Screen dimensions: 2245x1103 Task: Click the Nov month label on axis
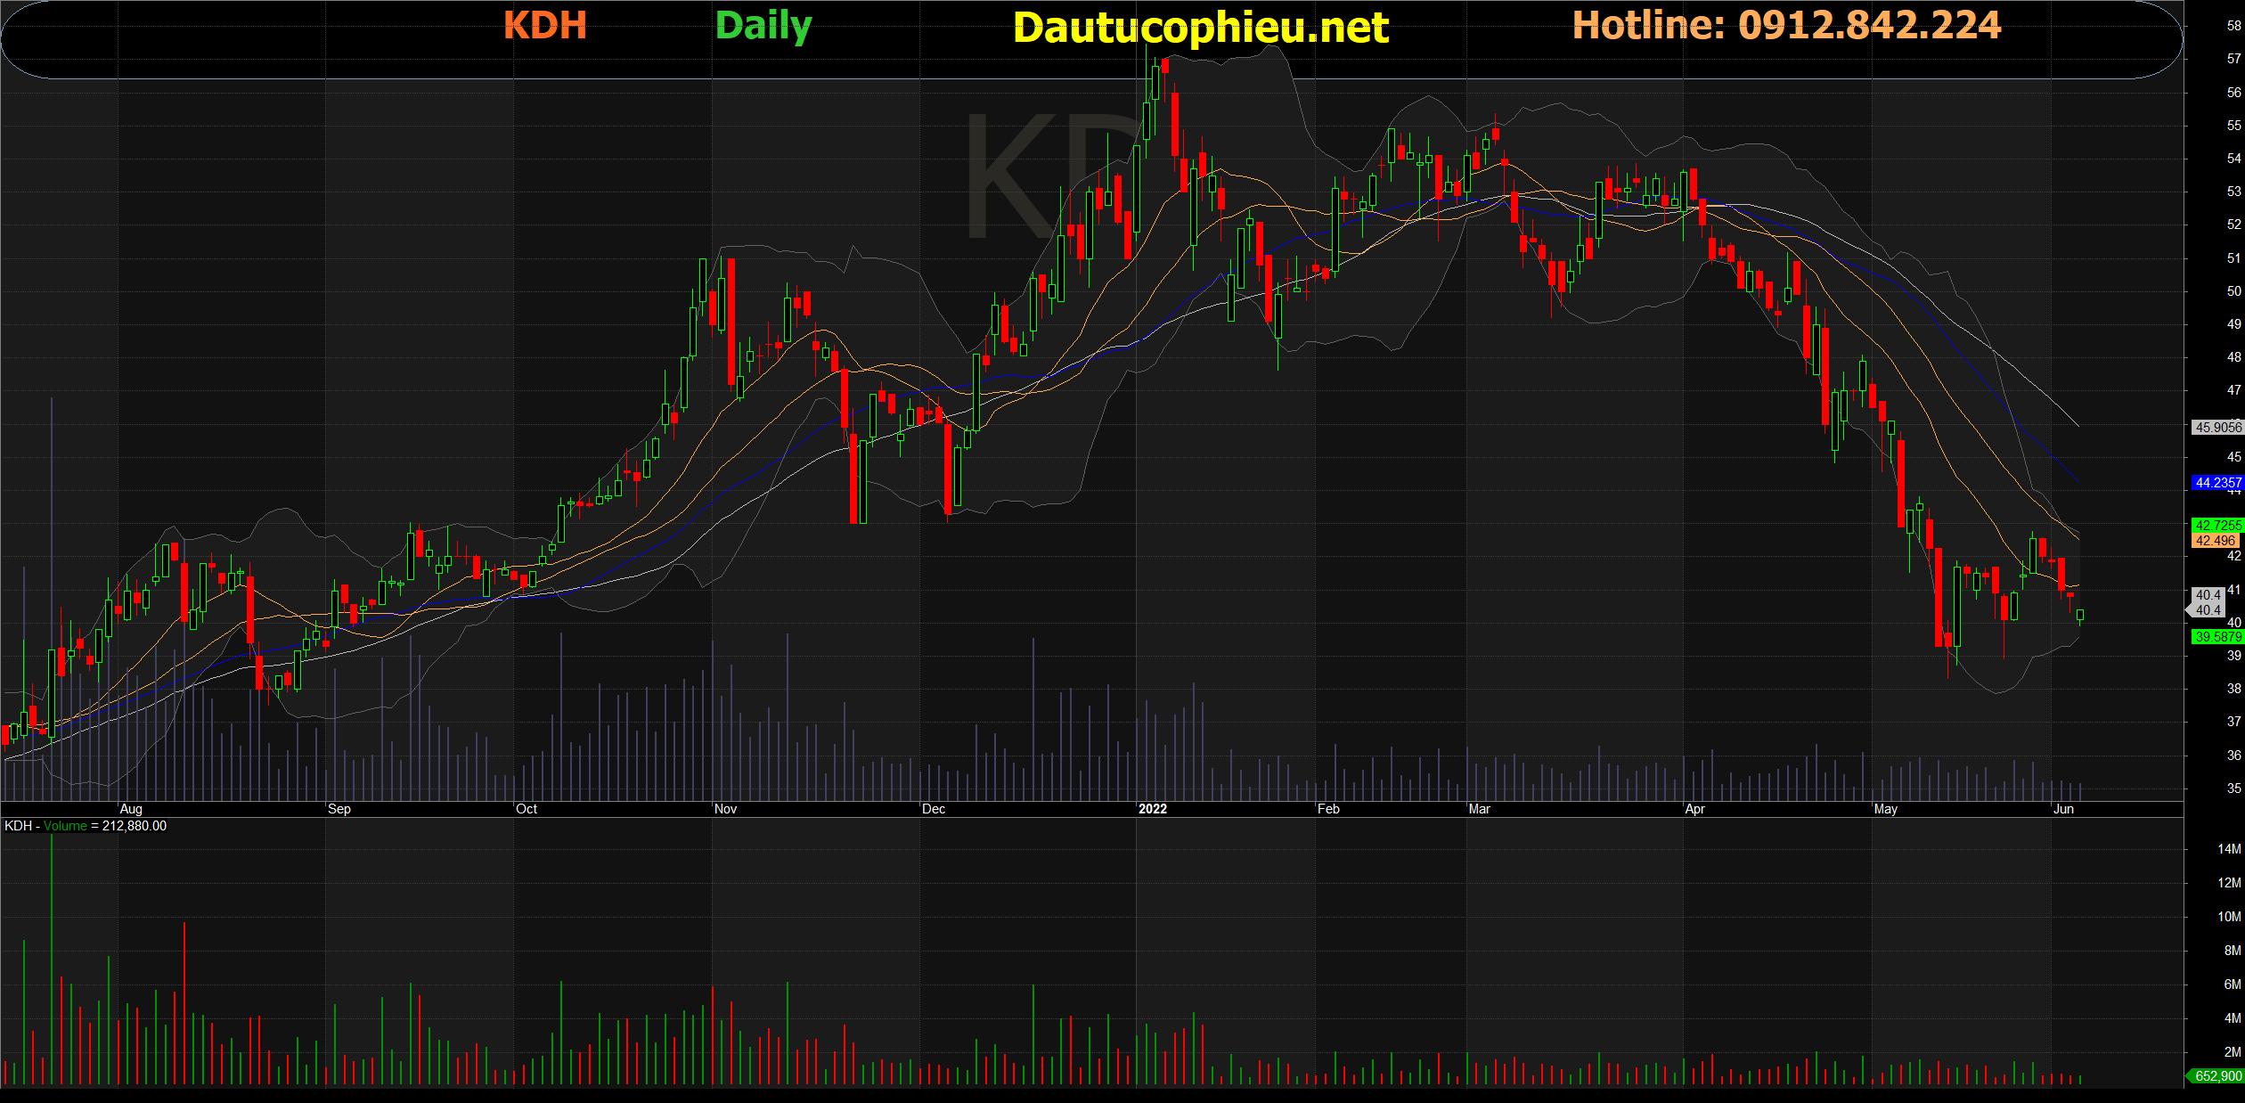(725, 809)
